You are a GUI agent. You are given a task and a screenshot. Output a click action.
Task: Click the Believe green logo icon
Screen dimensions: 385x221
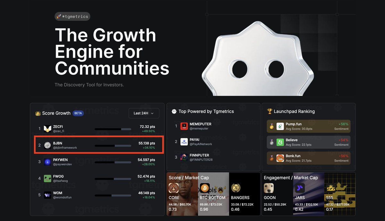click(x=280, y=142)
